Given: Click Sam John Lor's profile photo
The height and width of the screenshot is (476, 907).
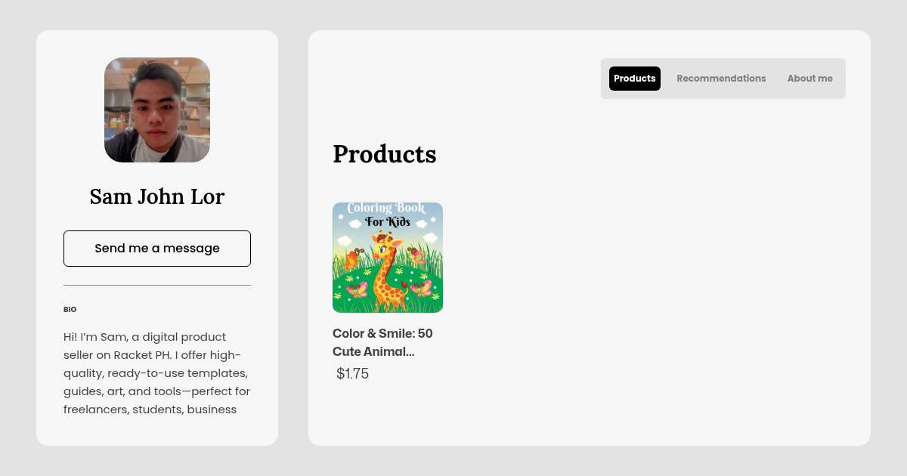Looking at the screenshot, I should 157,110.
